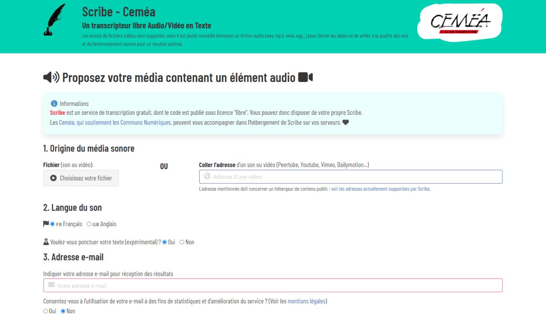Click the heart icon in the info box
This screenshot has height=315, width=546.
pos(346,123)
